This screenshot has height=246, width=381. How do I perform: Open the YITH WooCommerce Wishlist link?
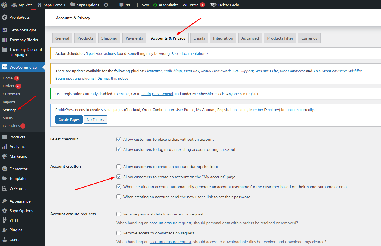337,71
